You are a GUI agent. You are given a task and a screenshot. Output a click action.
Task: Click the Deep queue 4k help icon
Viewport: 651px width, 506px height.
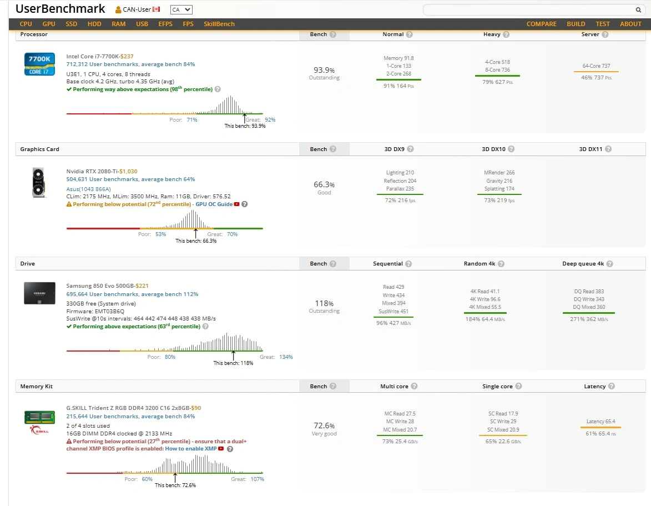coord(609,264)
